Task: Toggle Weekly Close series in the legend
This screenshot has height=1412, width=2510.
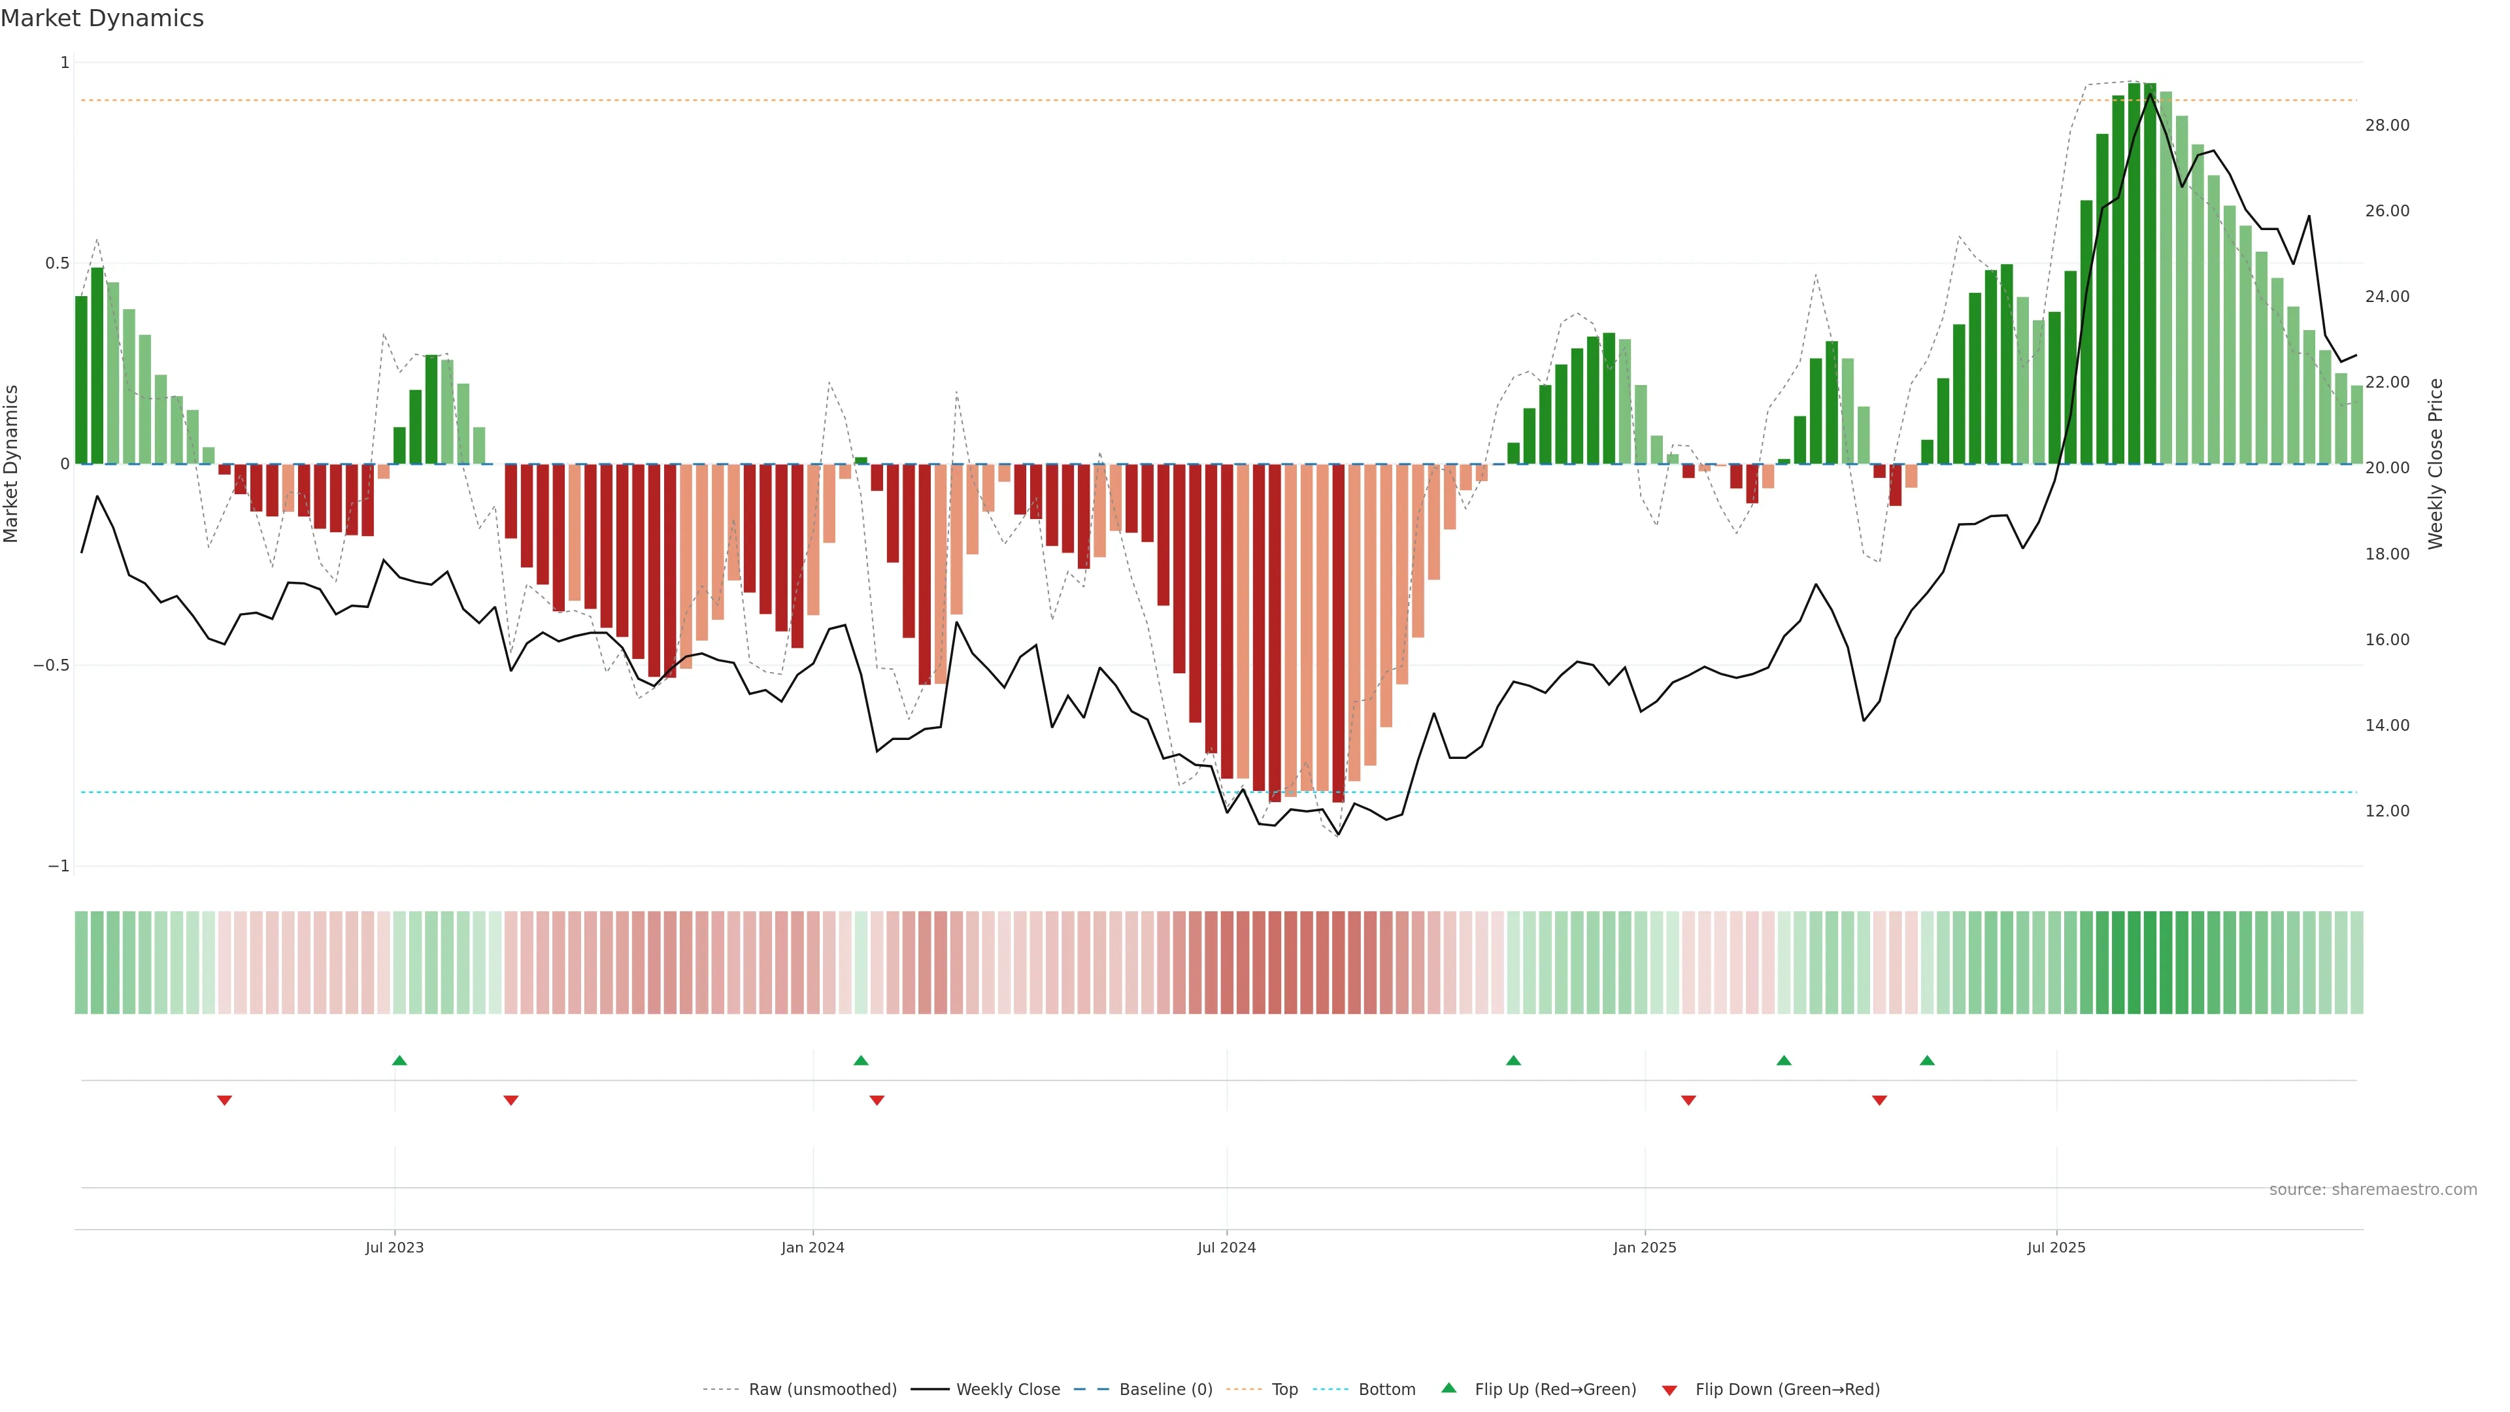Action: tap(1007, 1388)
